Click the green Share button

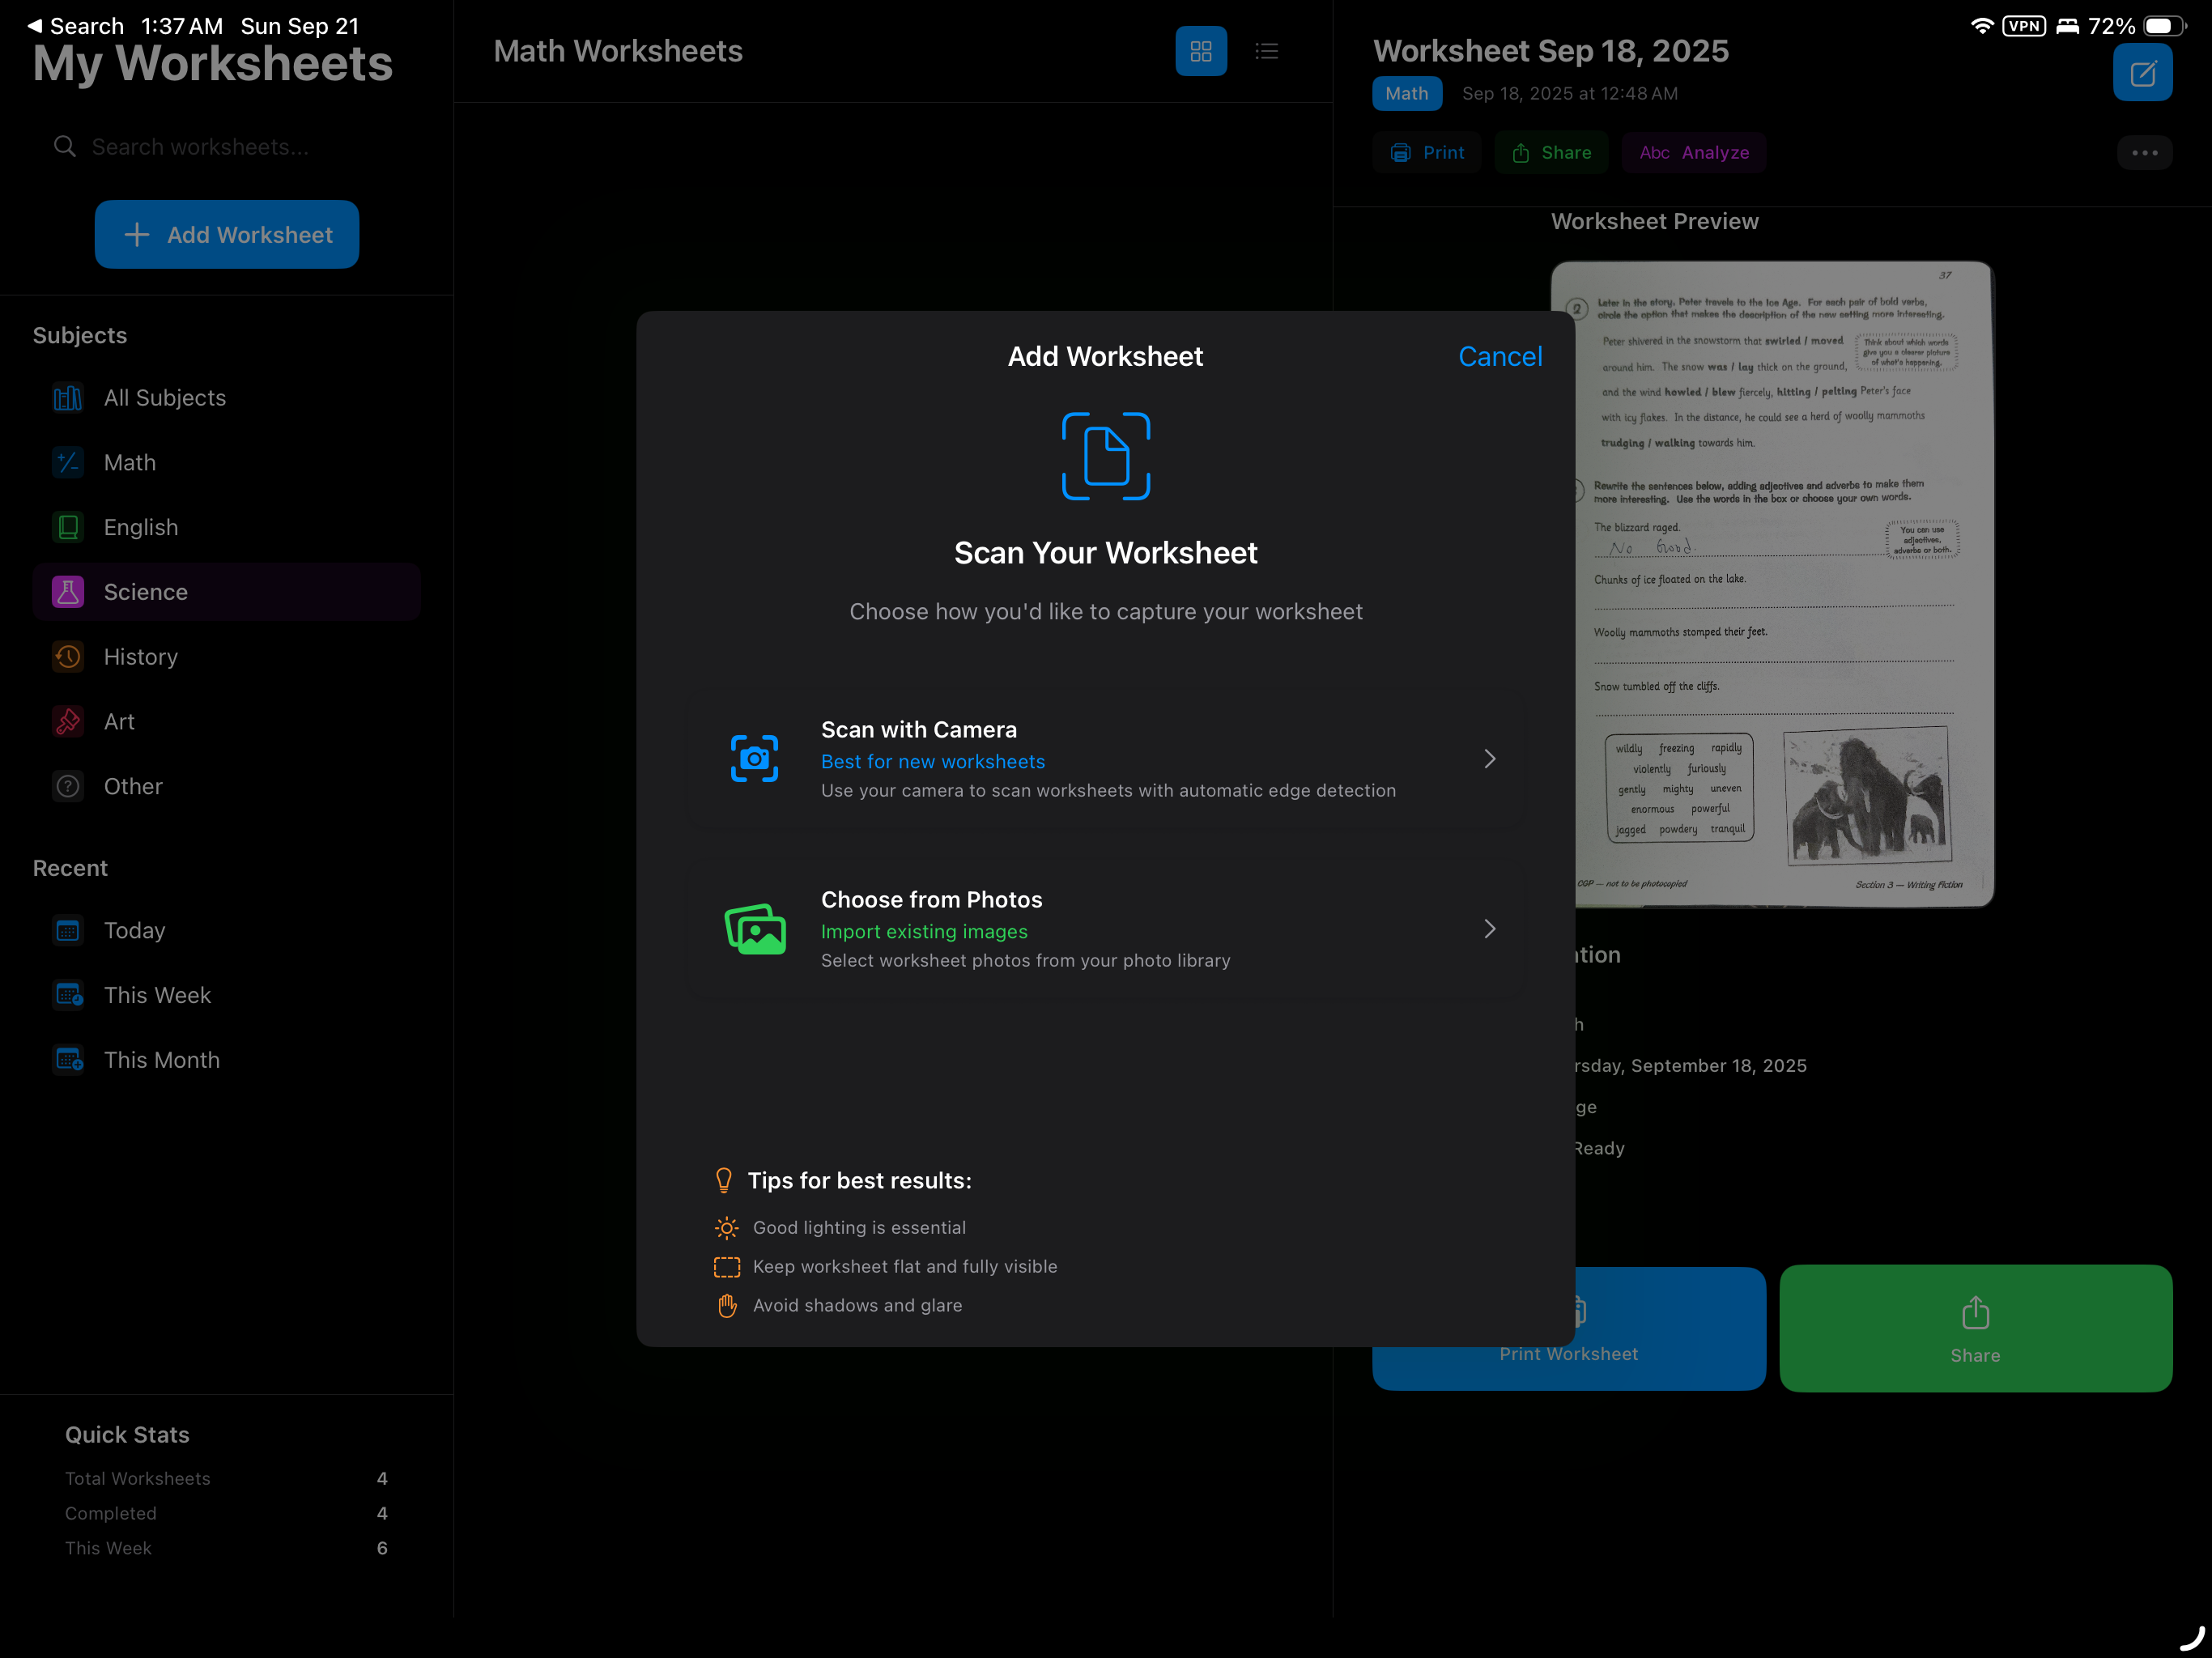point(1975,1329)
